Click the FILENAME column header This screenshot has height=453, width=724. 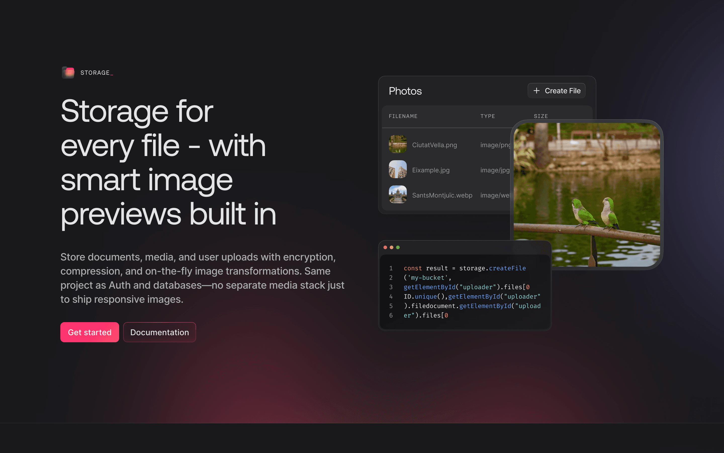coord(403,116)
